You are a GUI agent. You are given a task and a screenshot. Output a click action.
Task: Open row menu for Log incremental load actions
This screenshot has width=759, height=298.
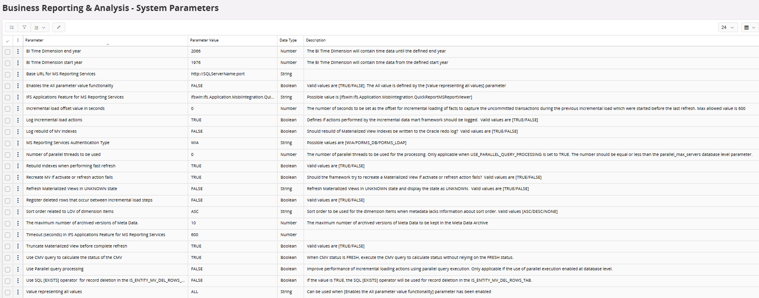point(18,120)
